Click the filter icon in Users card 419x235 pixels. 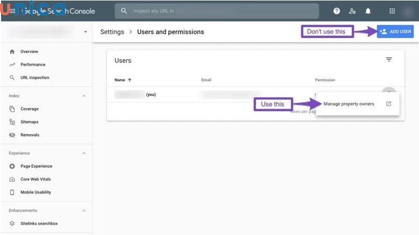click(x=389, y=60)
